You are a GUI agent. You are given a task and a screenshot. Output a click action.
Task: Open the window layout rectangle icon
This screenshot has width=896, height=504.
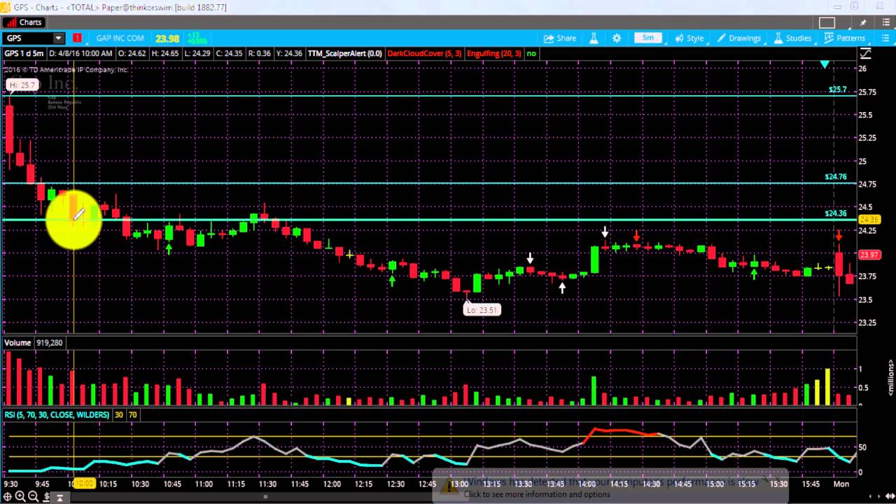coord(827,22)
